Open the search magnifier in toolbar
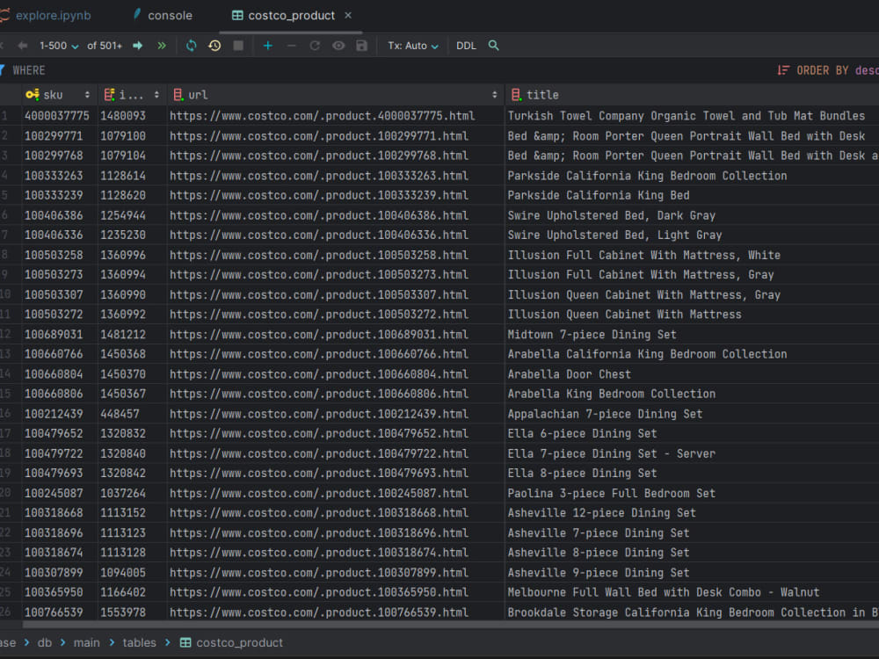This screenshot has width=879, height=659. click(493, 46)
